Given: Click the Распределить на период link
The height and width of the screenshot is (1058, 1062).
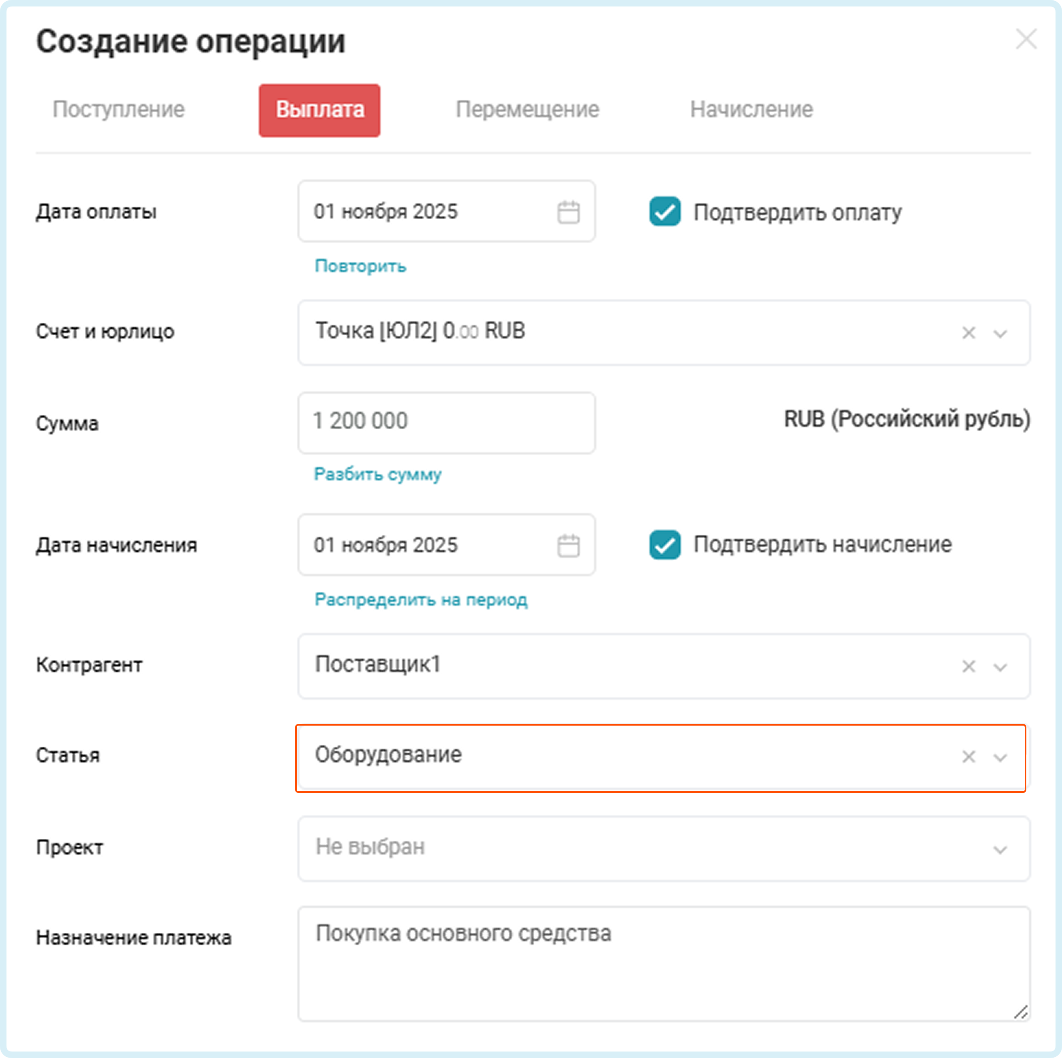Looking at the screenshot, I should pos(420,600).
